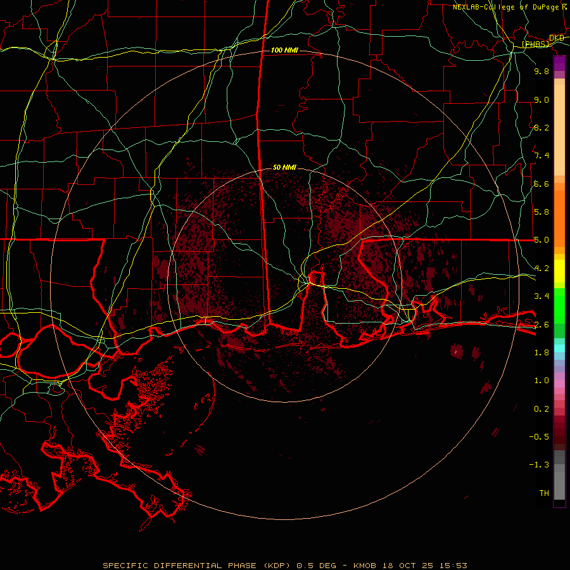Click the 6.6 scale value
The width and height of the screenshot is (570, 570).
click(541, 184)
